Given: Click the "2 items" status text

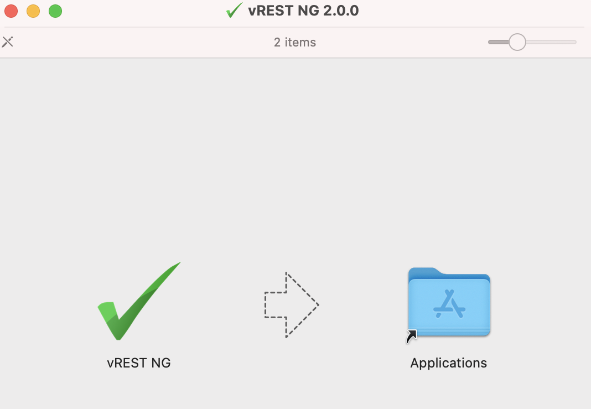Looking at the screenshot, I should point(295,42).
